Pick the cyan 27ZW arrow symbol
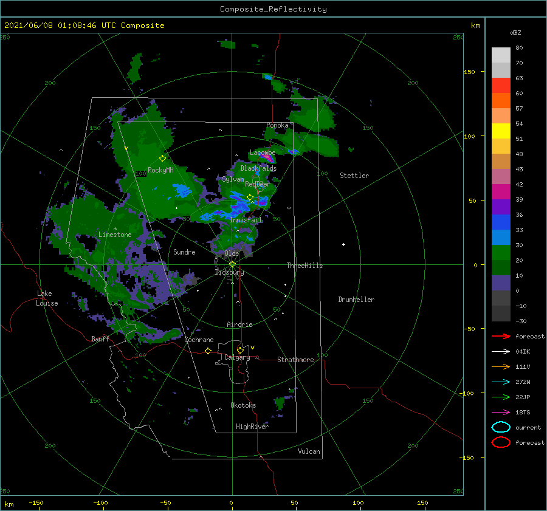The height and width of the screenshot is (511, 547). click(501, 382)
